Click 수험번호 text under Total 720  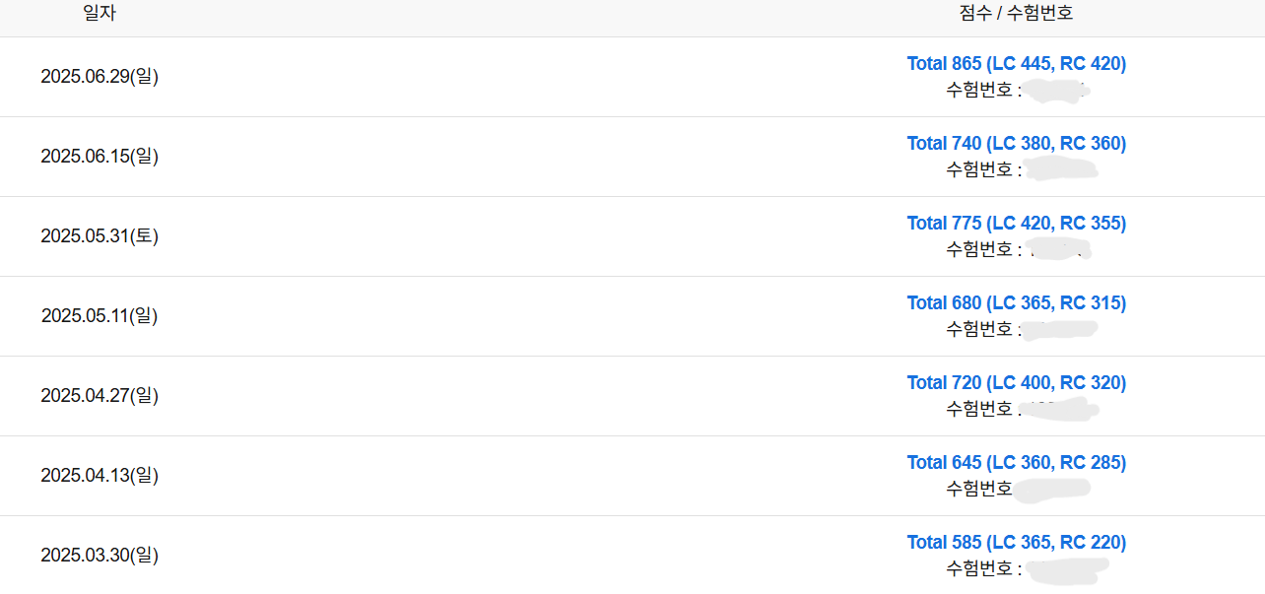point(979,410)
